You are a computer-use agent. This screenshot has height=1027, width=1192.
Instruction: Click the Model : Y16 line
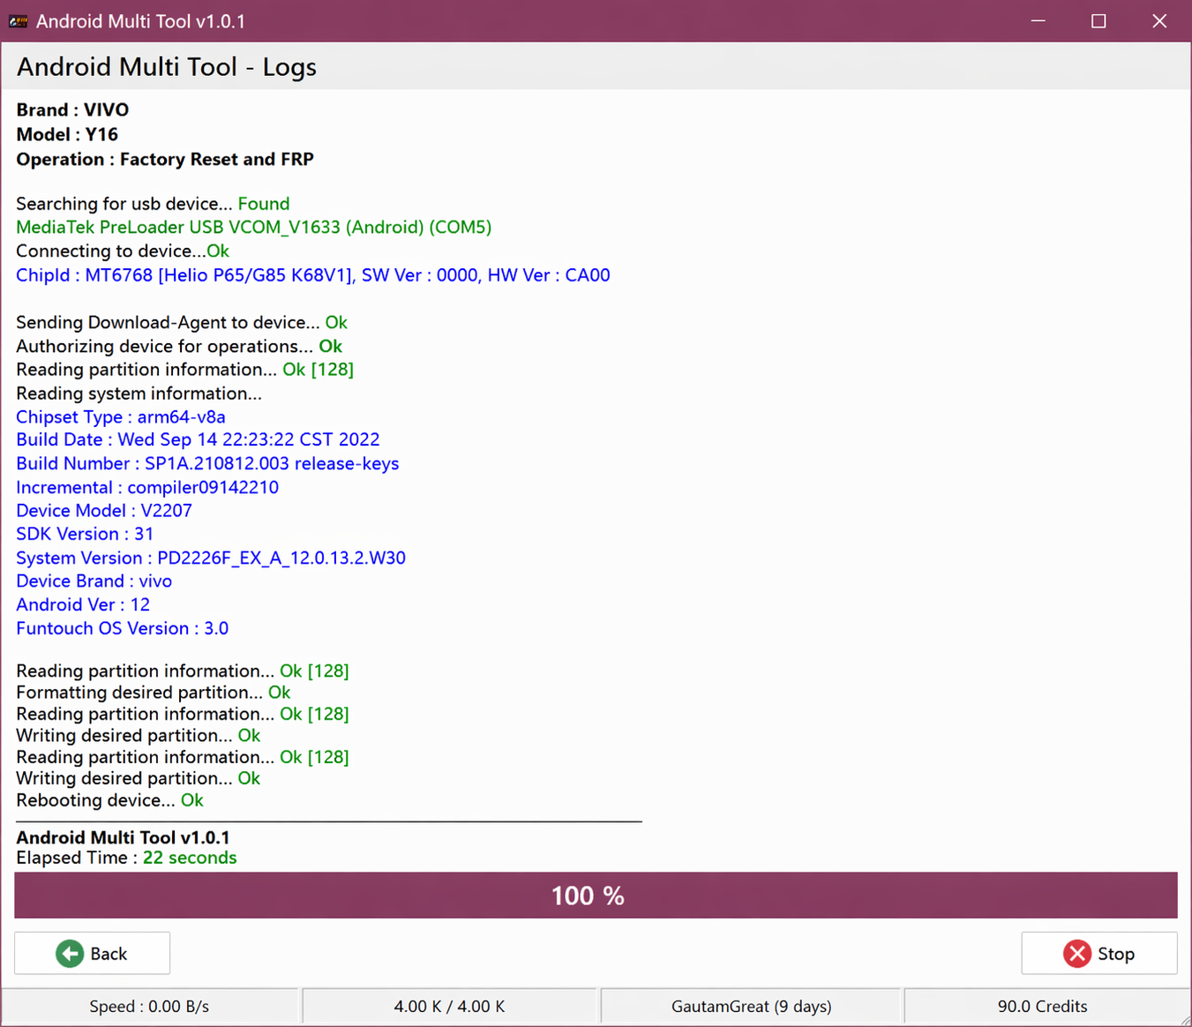coord(67,135)
